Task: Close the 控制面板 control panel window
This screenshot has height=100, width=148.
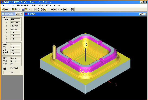Action: click(21, 14)
